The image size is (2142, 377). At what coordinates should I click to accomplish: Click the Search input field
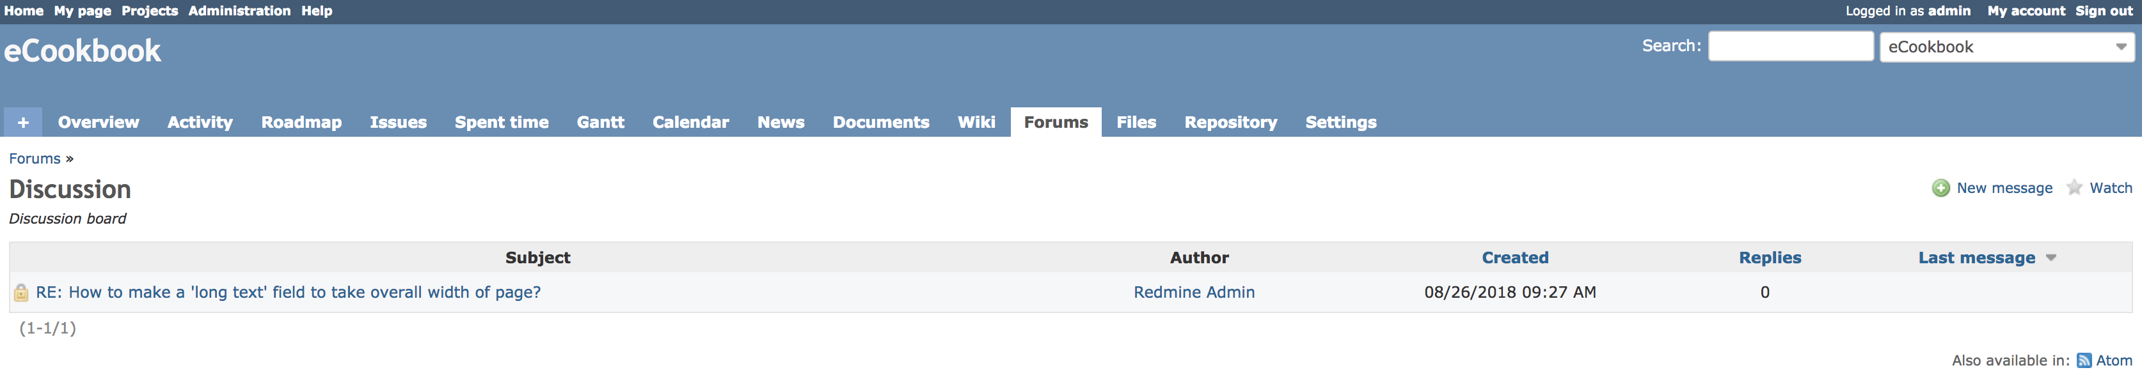pyautogui.click(x=1790, y=45)
